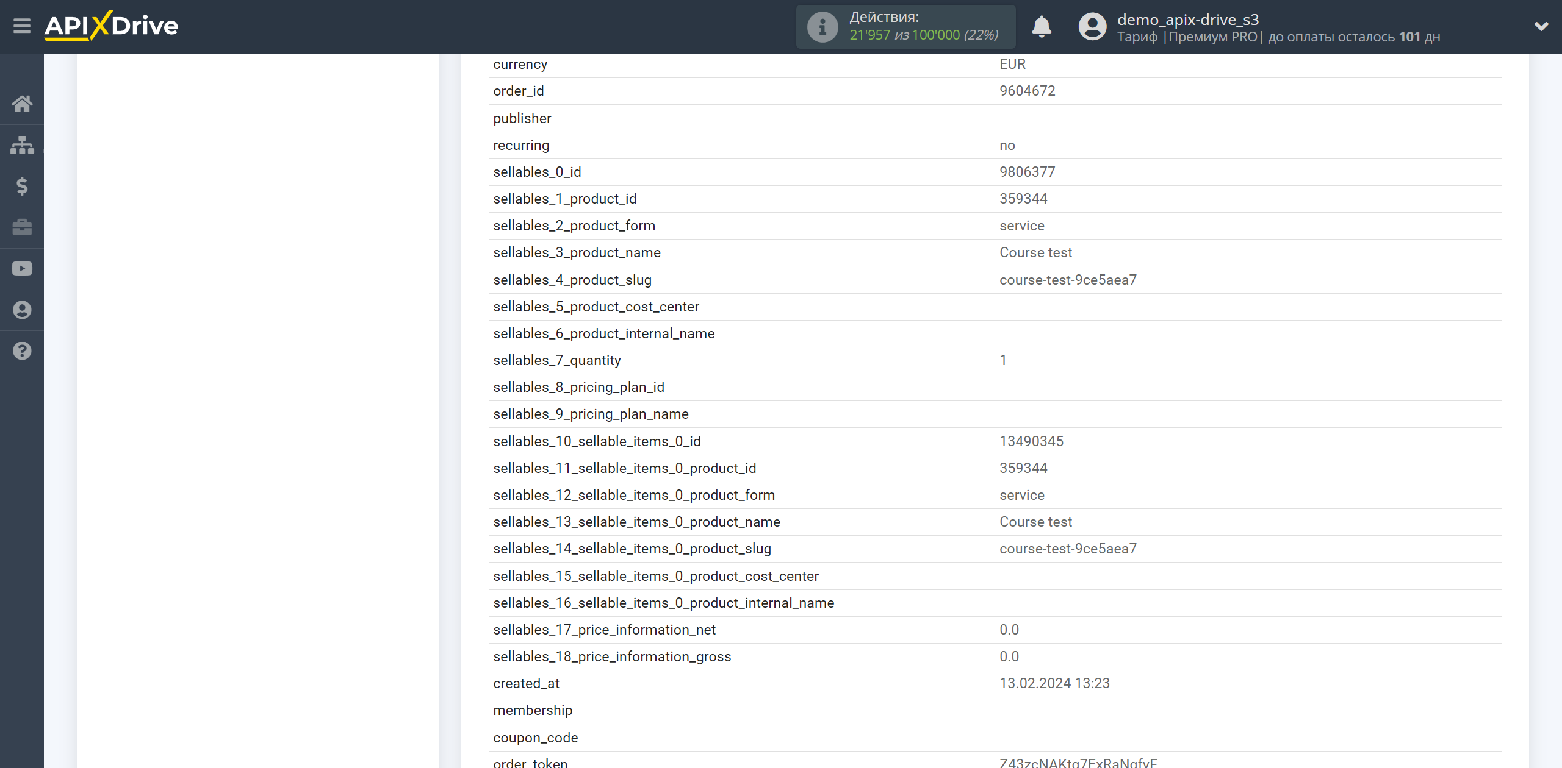The image size is (1562, 768).
Task: Select the sellables_7_quantity value 1
Action: [x=1002, y=360]
